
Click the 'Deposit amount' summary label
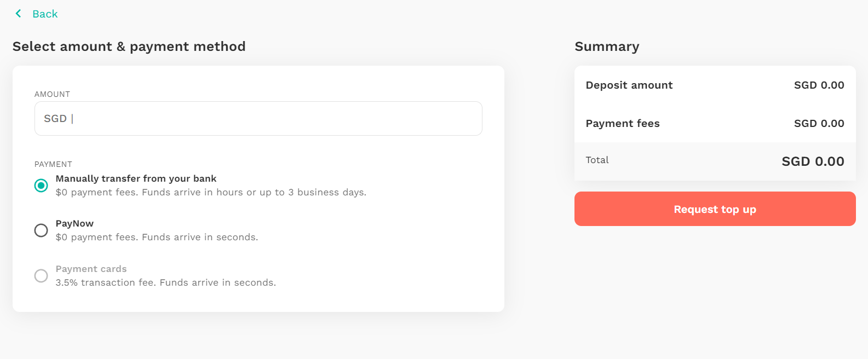629,85
